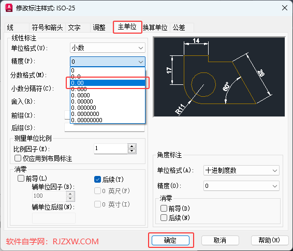Open angular 单位格式(A) dropdown showing 十进制度数

(241, 170)
